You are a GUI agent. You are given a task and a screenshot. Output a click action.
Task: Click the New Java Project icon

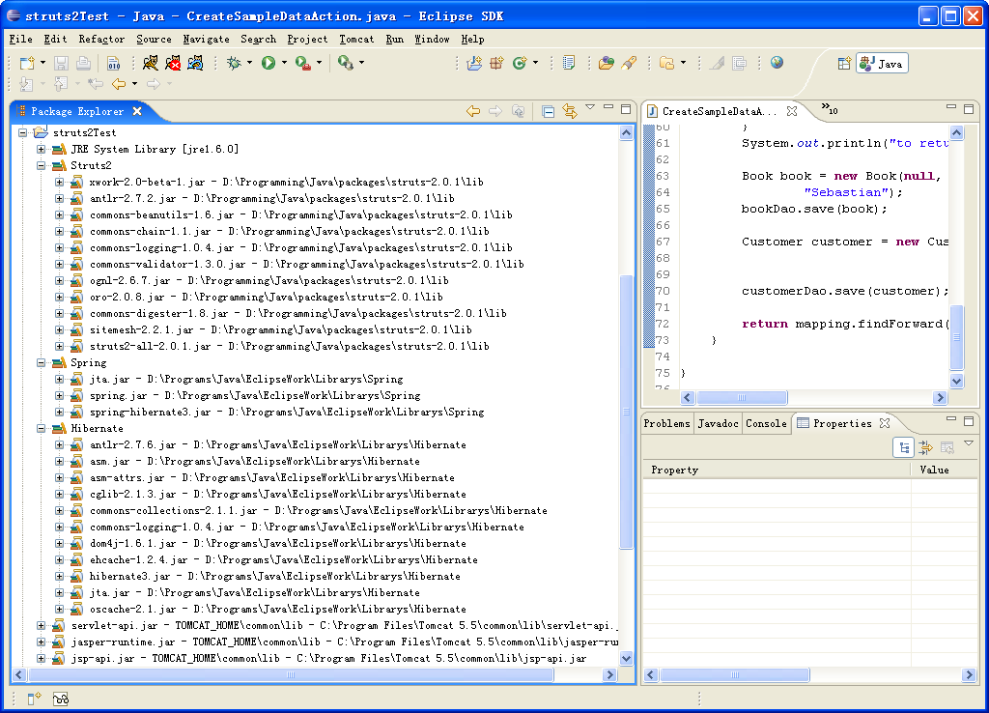[474, 63]
